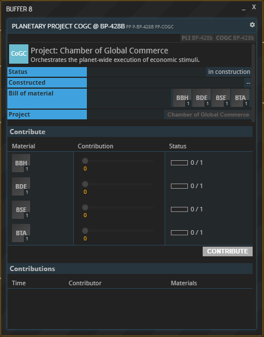Click the BTA contribution value 0
The height and width of the screenshot is (337, 264).
85,239
